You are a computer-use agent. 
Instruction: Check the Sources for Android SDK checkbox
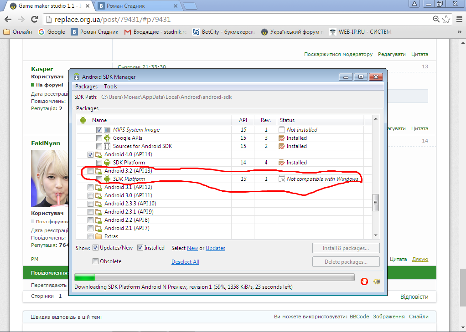point(99,146)
